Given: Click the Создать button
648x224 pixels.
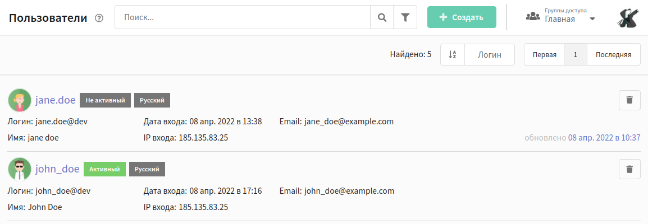Looking at the screenshot, I should click(x=462, y=17).
